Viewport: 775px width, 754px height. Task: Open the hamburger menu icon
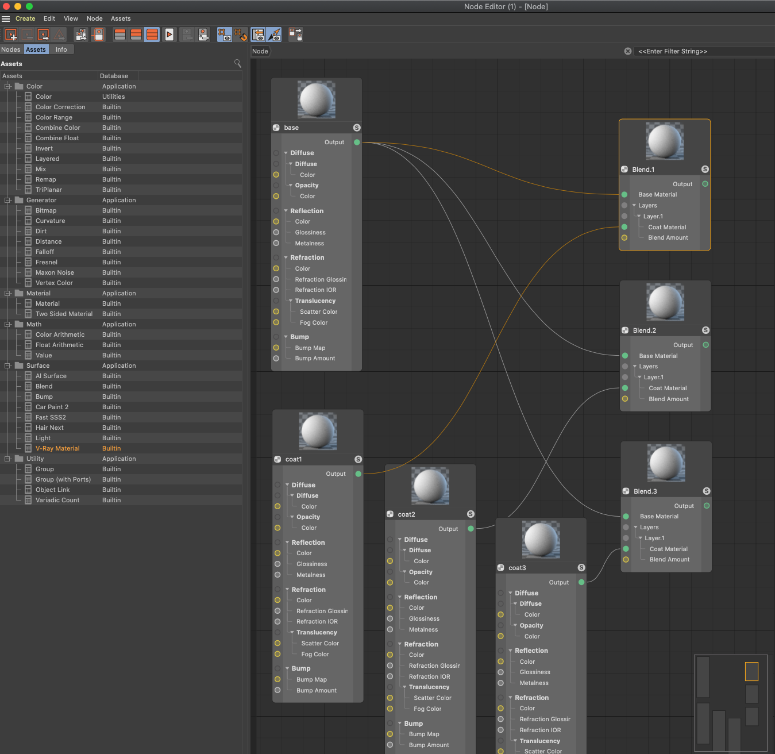6,18
